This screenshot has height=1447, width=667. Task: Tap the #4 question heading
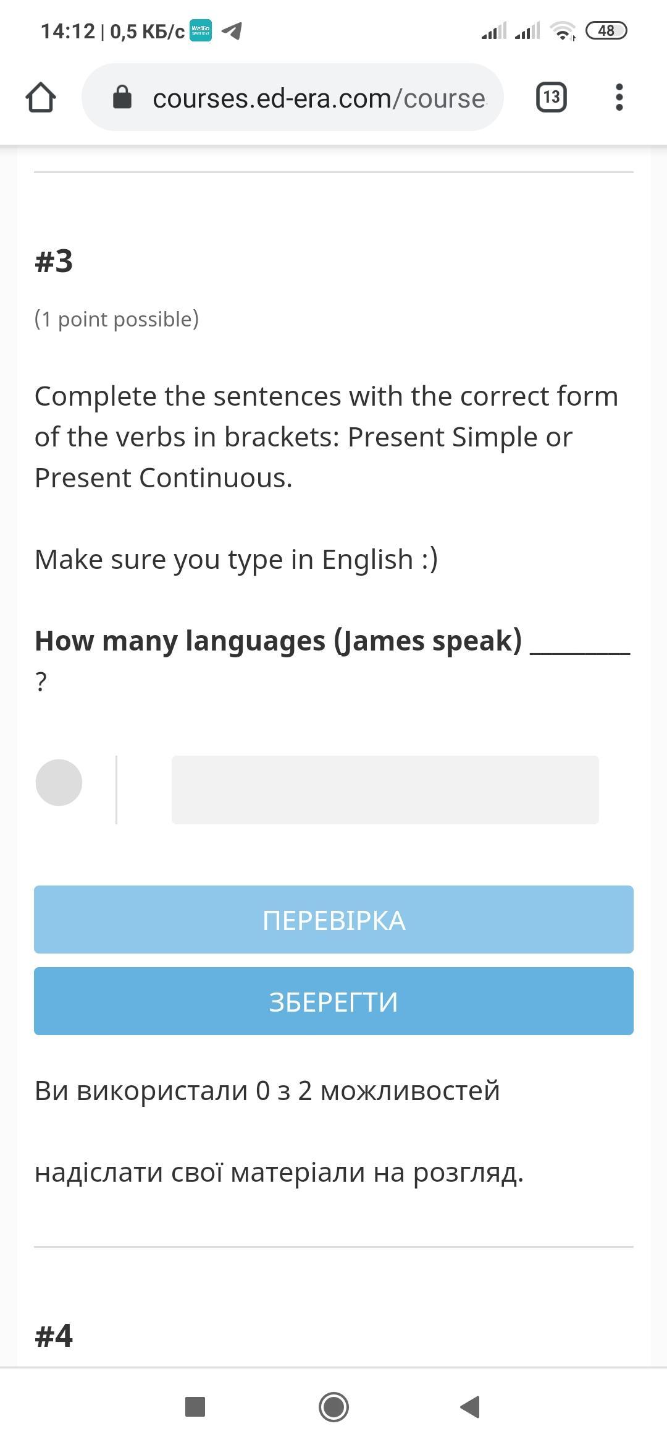pos(54,1336)
